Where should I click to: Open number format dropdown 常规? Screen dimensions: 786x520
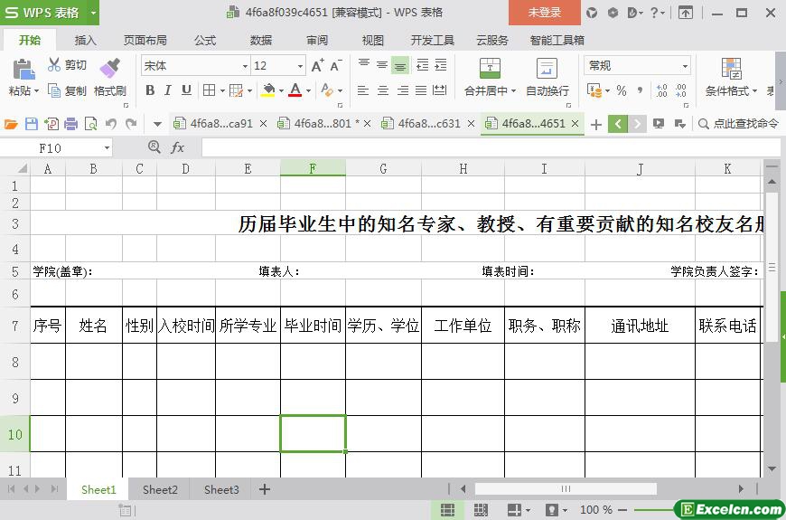(x=685, y=66)
